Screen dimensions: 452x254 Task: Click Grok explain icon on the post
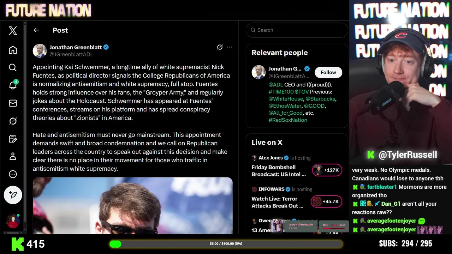pos(220,47)
